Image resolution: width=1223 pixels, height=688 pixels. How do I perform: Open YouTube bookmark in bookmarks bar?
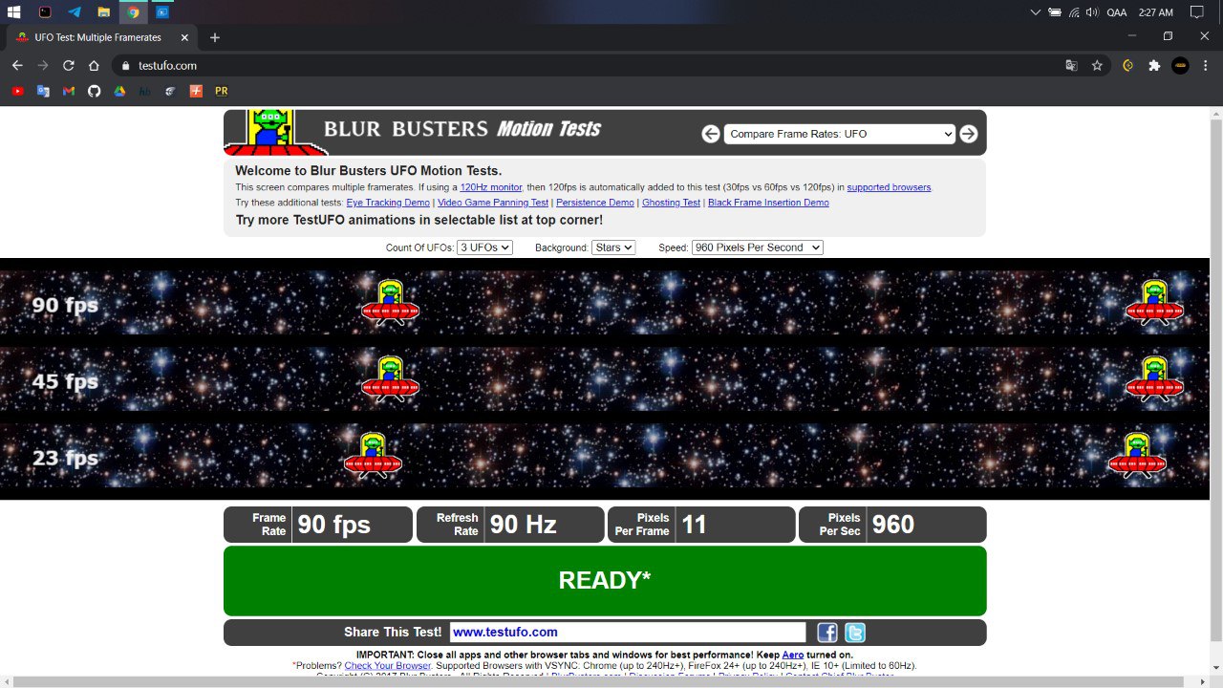click(x=17, y=91)
